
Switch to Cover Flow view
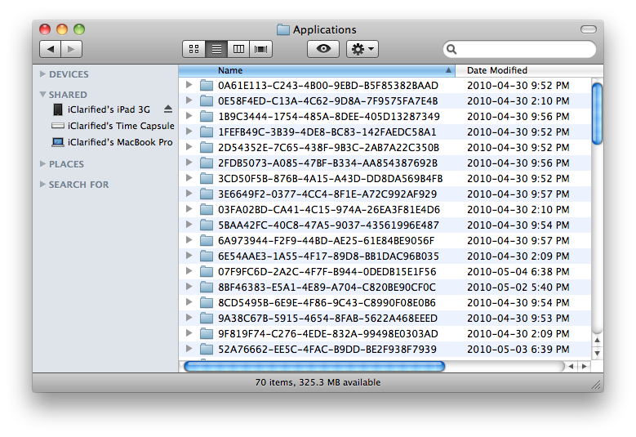[x=261, y=50]
